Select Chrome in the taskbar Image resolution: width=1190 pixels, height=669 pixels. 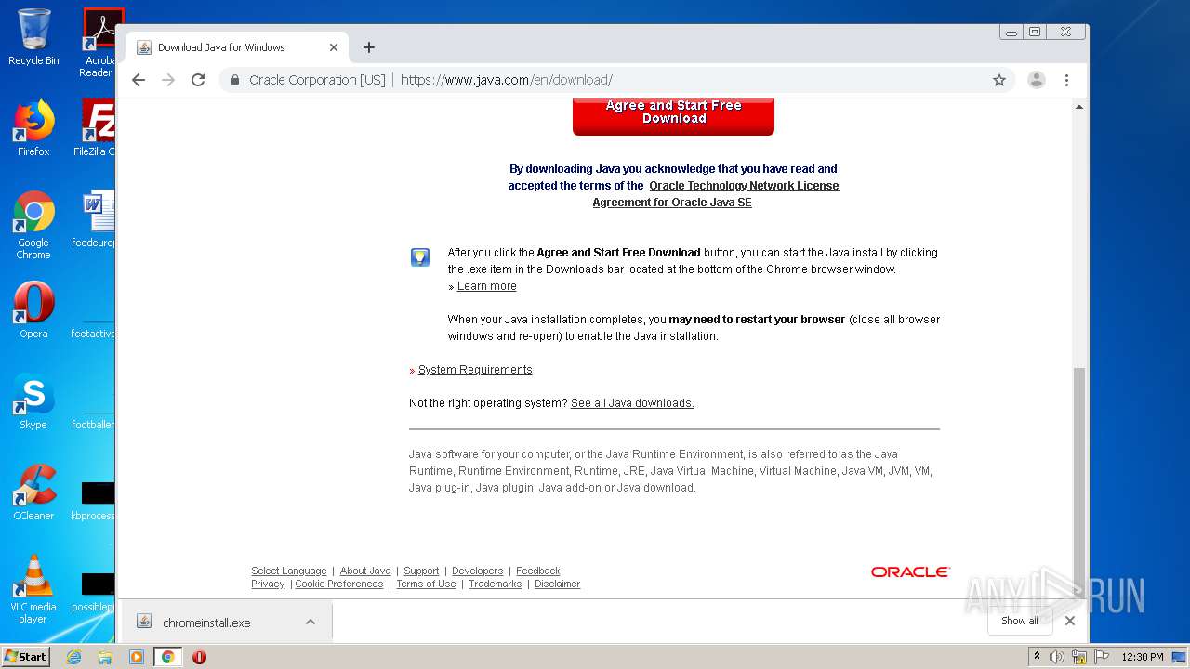168,657
